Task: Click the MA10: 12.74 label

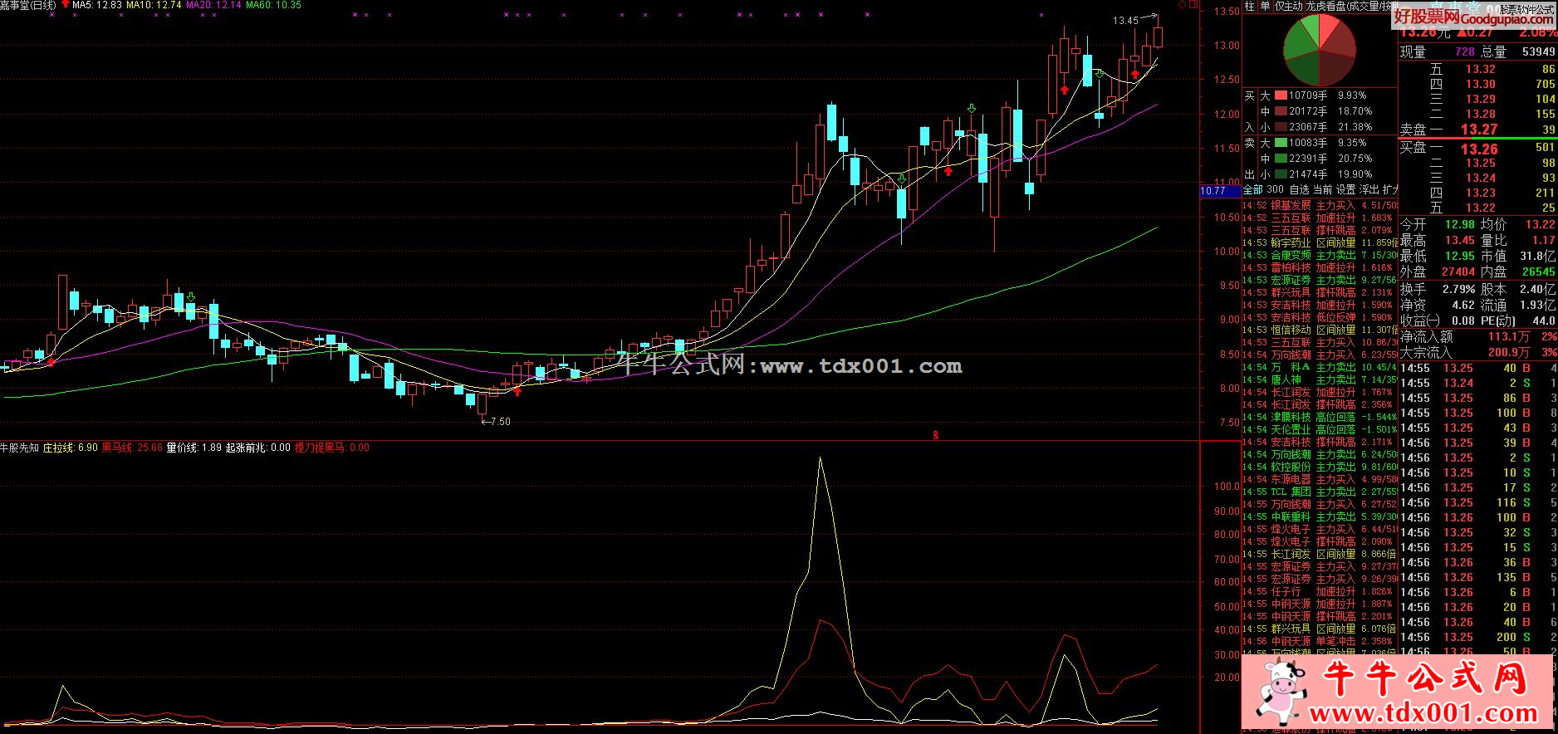Action: (154, 5)
